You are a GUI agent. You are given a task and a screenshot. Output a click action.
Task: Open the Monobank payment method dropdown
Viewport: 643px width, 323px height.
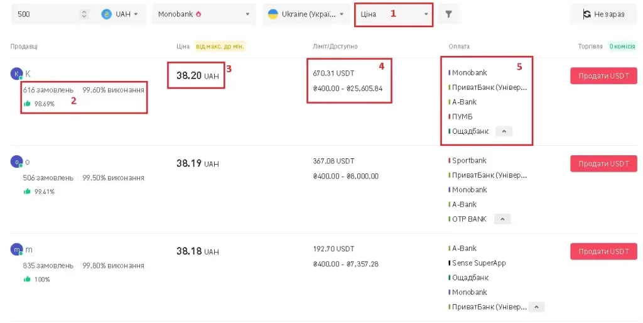tap(204, 14)
